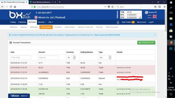175x98 pixels.
Task: Click the Logoff link
Action: click(x=151, y=22)
